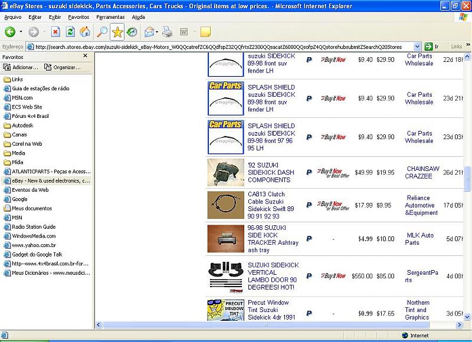Open the Precut Window Tint listing

click(x=271, y=310)
